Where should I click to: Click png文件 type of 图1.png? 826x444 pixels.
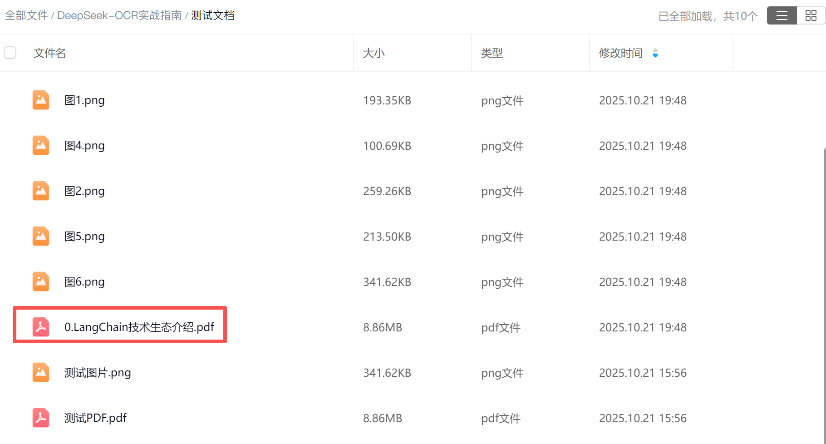tap(502, 100)
